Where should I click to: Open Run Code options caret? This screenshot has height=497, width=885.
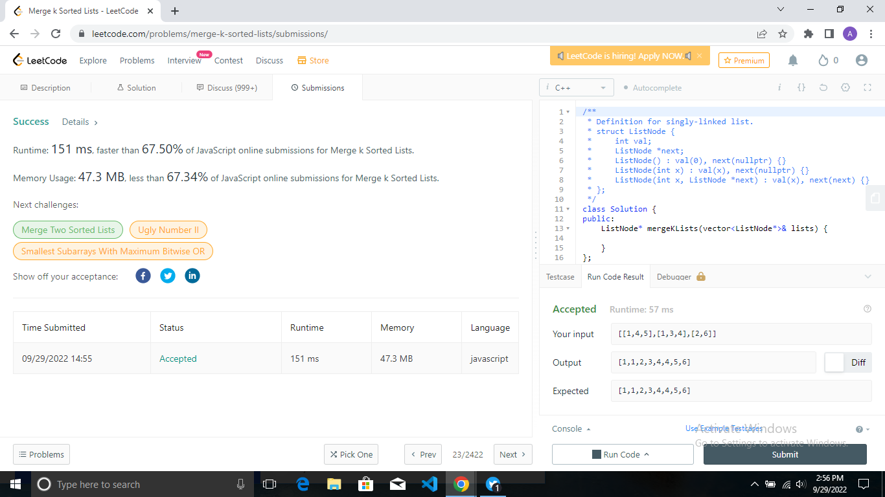[x=647, y=455]
